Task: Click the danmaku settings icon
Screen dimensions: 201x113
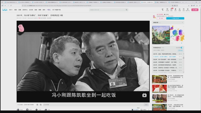Action: (41, 105)
